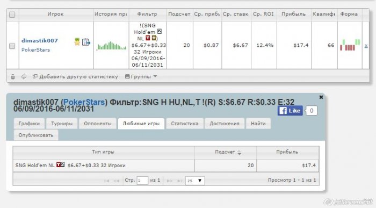
Task: Select the Любимые игры tab
Action: point(141,124)
